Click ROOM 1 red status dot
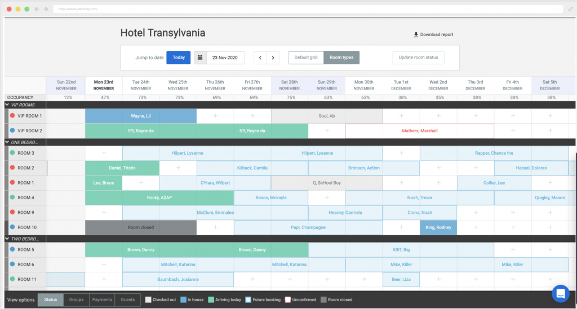This screenshot has width=577, height=309. (x=12, y=182)
